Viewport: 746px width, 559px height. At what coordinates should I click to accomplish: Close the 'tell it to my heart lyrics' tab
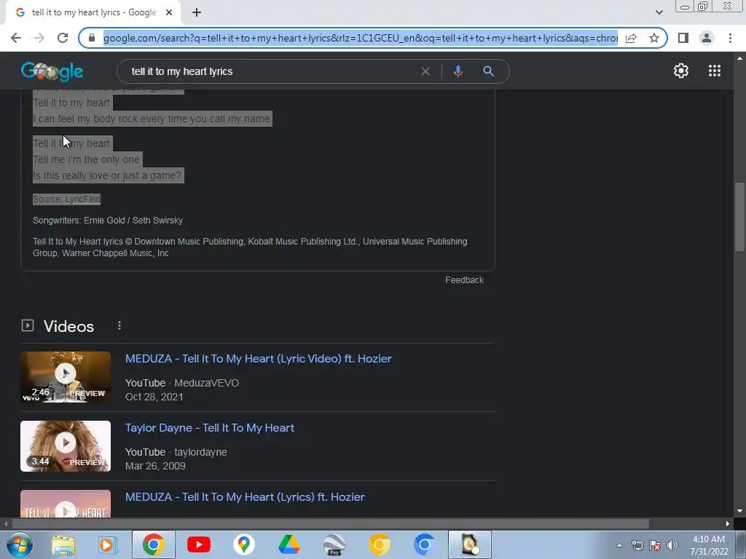169,13
